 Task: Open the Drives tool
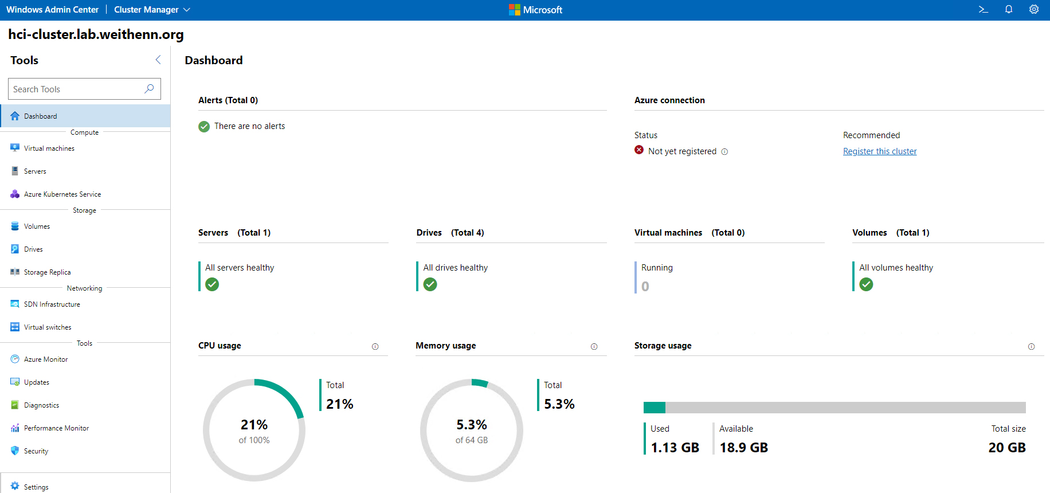85,249
